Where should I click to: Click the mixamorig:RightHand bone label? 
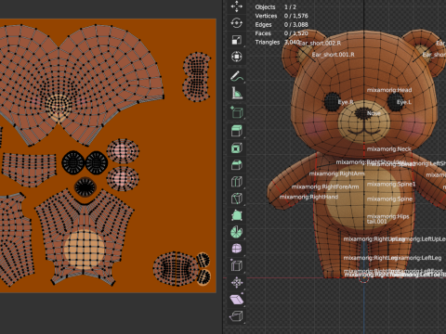[x=308, y=197]
